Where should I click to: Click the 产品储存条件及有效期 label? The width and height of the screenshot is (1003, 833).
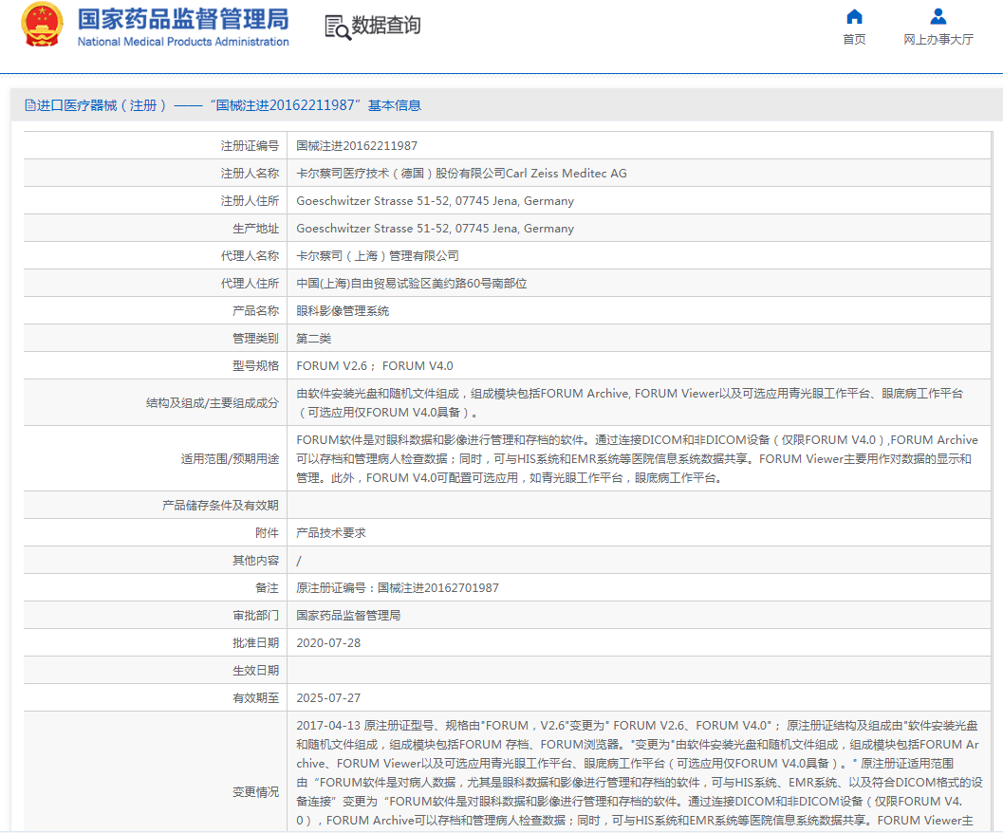pos(220,506)
